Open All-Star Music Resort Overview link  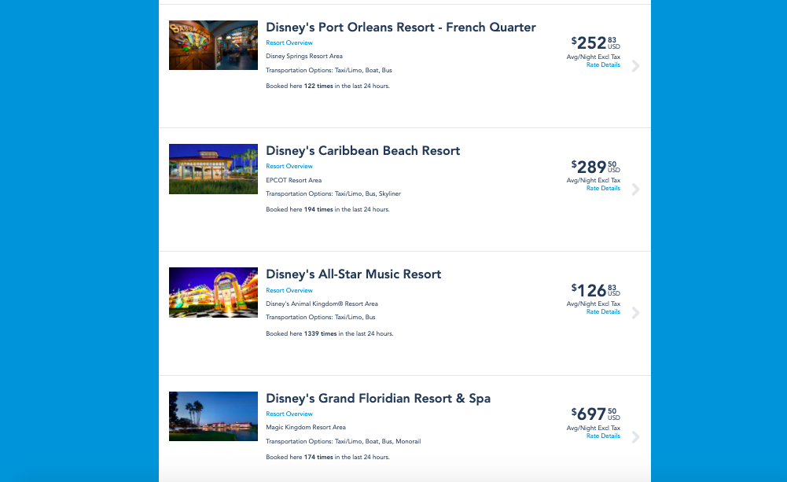[x=289, y=290]
